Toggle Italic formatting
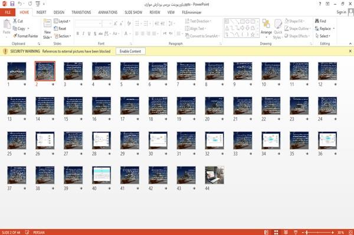 tap(83, 34)
